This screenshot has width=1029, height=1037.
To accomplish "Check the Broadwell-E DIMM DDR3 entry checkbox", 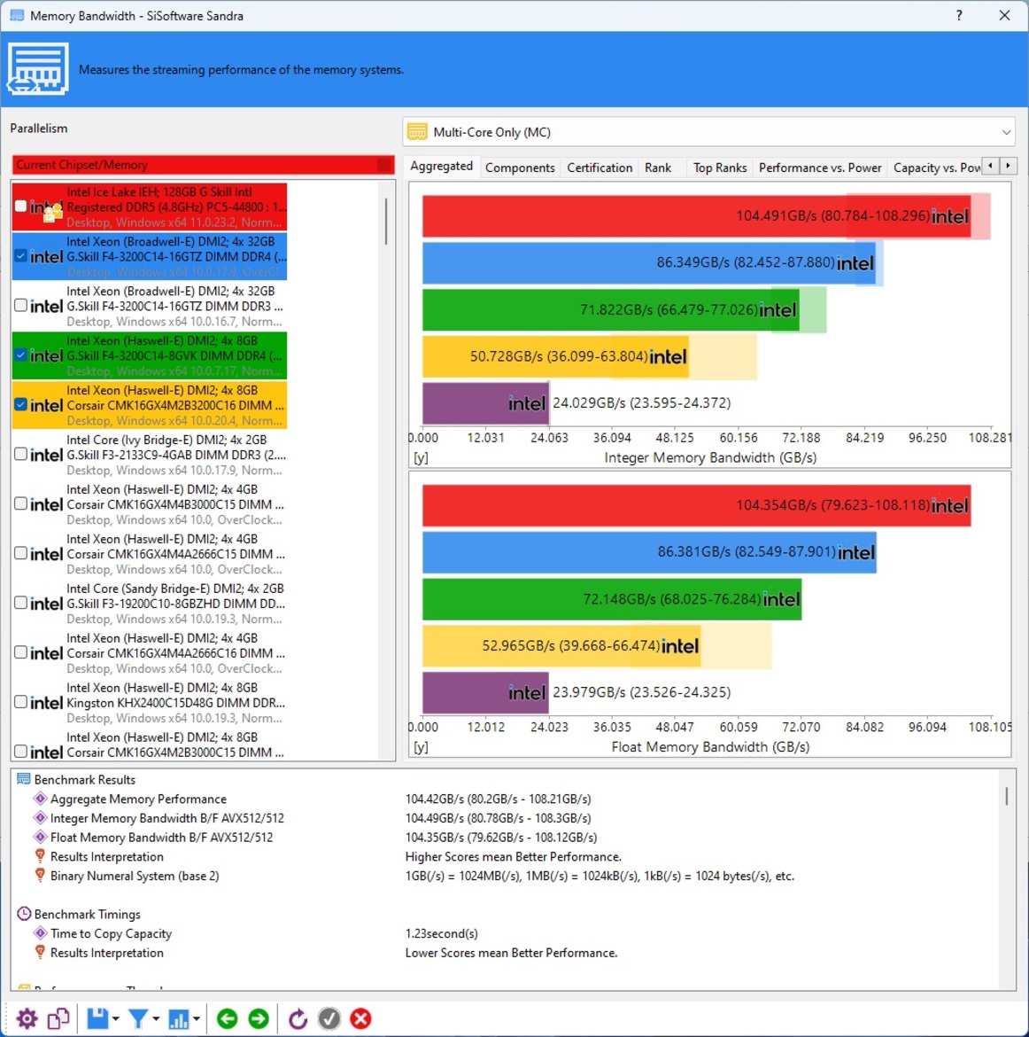I will (x=20, y=306).
